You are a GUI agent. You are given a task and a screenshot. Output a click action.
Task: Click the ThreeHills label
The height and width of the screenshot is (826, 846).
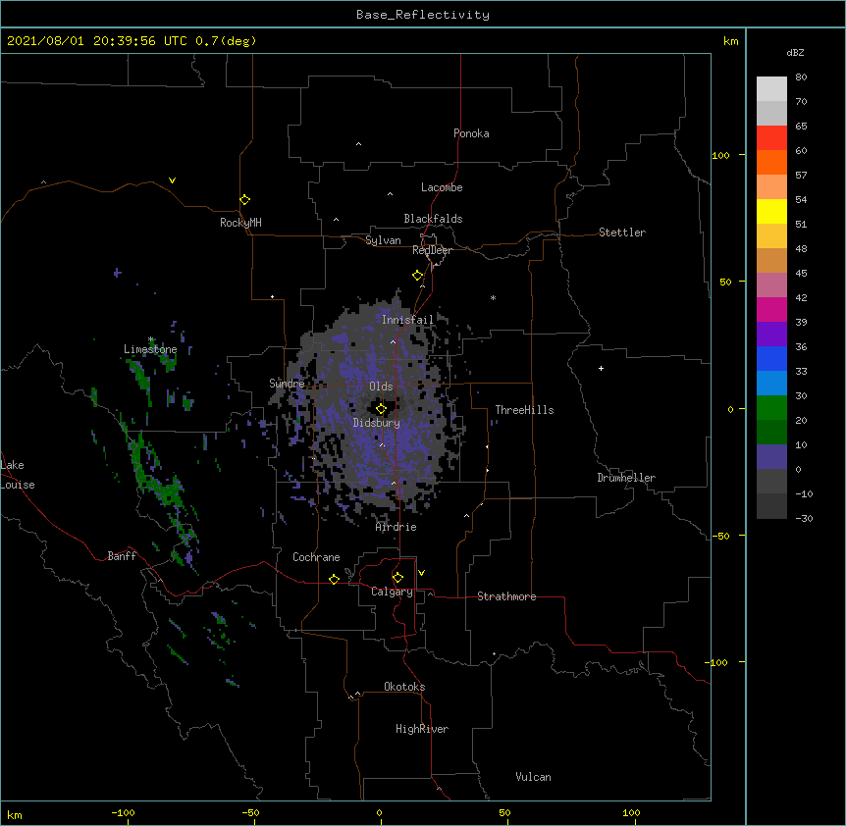coord(524,410)
